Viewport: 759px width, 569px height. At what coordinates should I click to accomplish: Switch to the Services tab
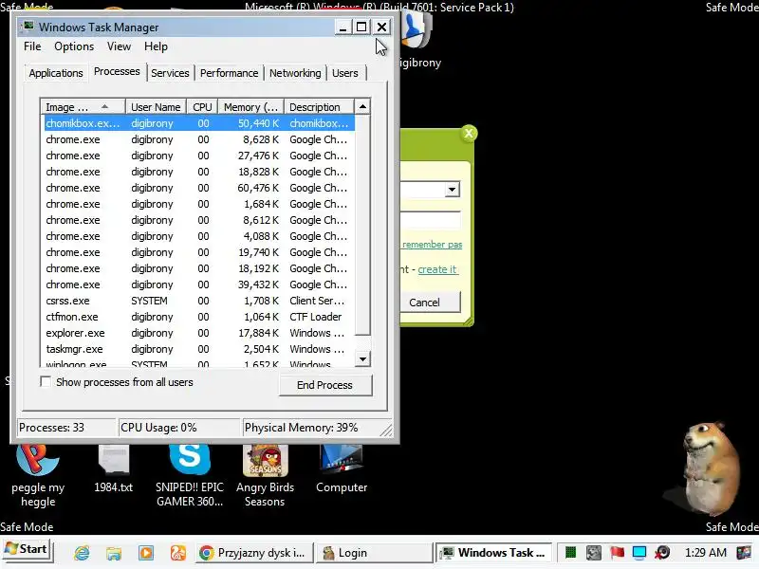(x=170, y=73)
